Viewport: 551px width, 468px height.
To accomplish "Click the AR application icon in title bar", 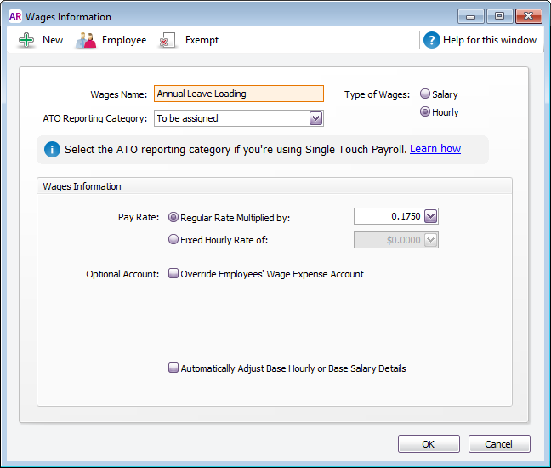I will pyautogui.click(x=14, y=16).
